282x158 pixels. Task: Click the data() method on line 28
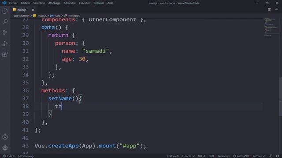51,27
